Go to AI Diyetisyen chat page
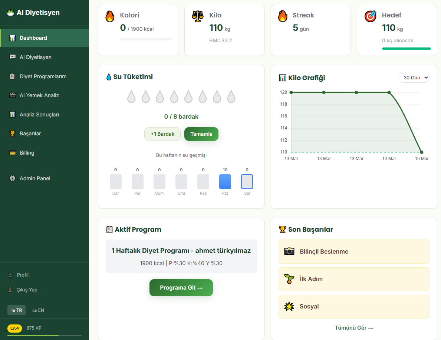Screen dimensions: 441x340 coord(45,57)
